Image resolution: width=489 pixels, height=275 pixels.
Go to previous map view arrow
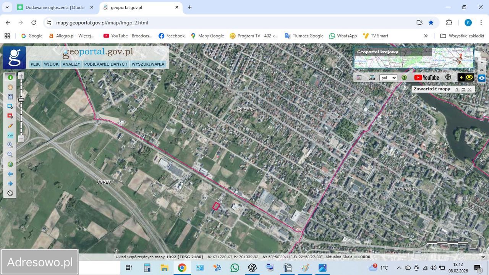click(10, 174)
